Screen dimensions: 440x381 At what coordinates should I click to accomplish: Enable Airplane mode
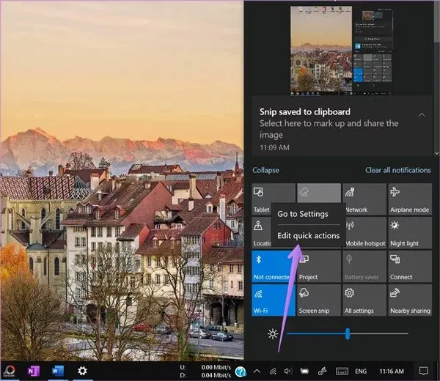point(409,199)
